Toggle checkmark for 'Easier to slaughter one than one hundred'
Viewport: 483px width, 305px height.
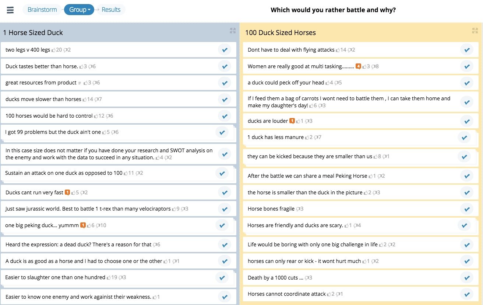tap(222, 277)
